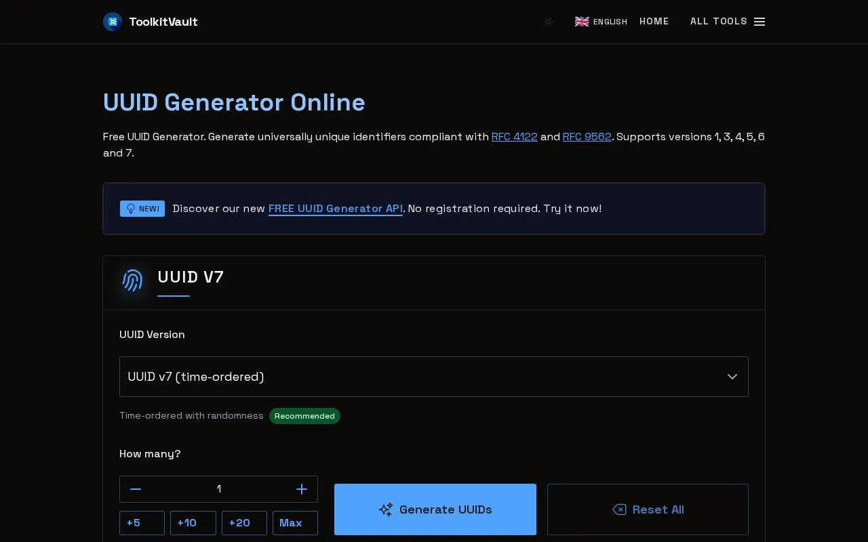This screenshot has height=542, width=868.
Task: Increase quantity with the plus button
Action: 302,489
